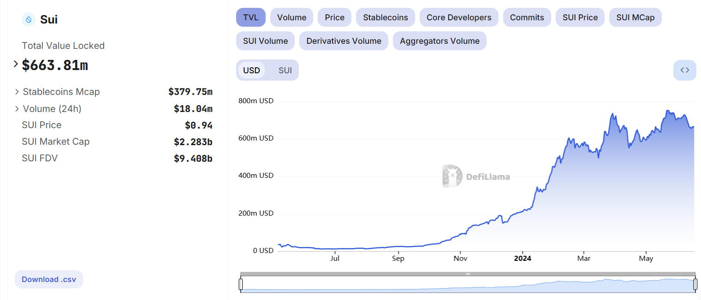Select the Derivatives Volume option

pyautogui.click(x=344, y=41)
